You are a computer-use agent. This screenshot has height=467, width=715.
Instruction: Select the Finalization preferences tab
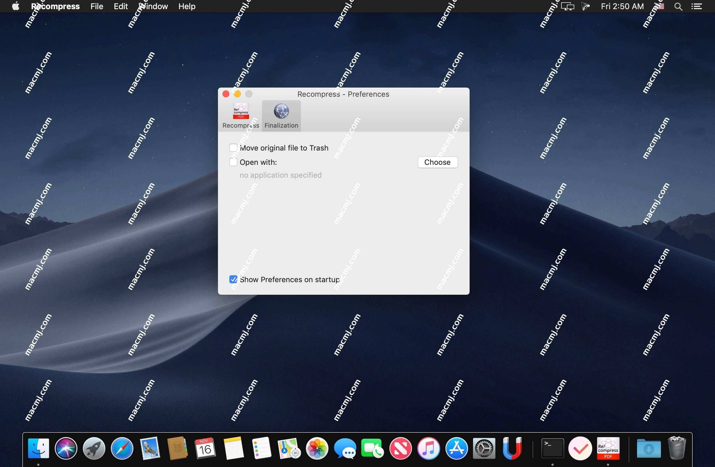pyautogui.click(x=281, y=116)
